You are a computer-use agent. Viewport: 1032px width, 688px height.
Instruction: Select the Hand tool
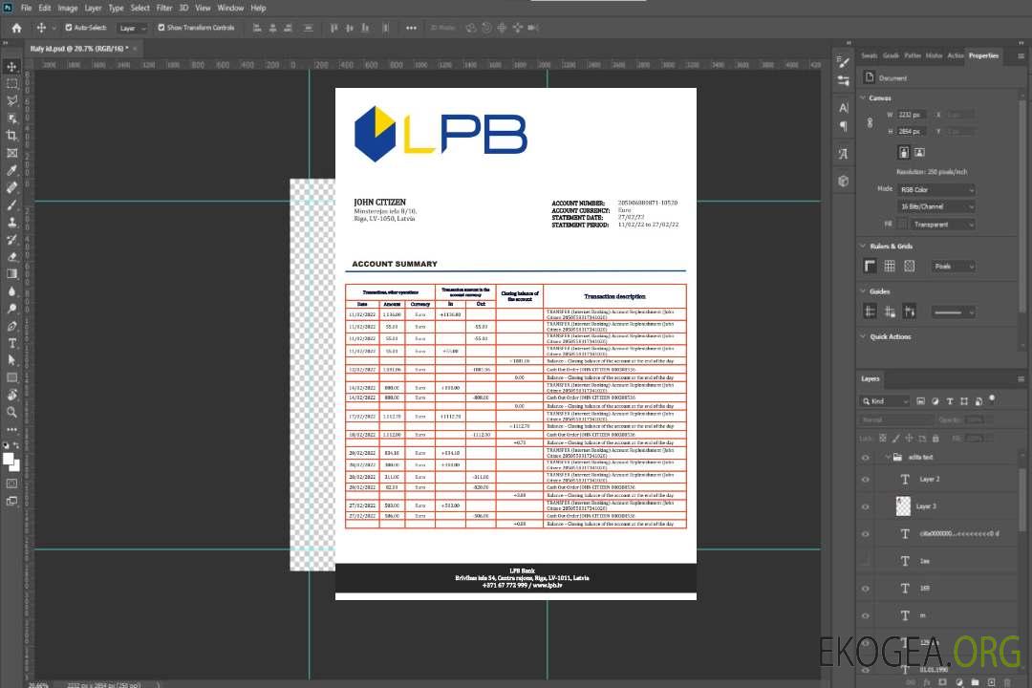(x=11, y=395)
